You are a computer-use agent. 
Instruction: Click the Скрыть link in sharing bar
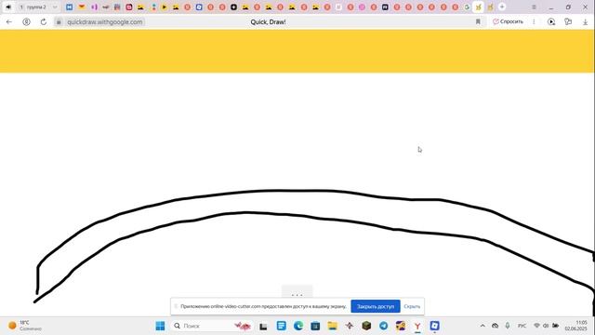[x=412, y=306]
